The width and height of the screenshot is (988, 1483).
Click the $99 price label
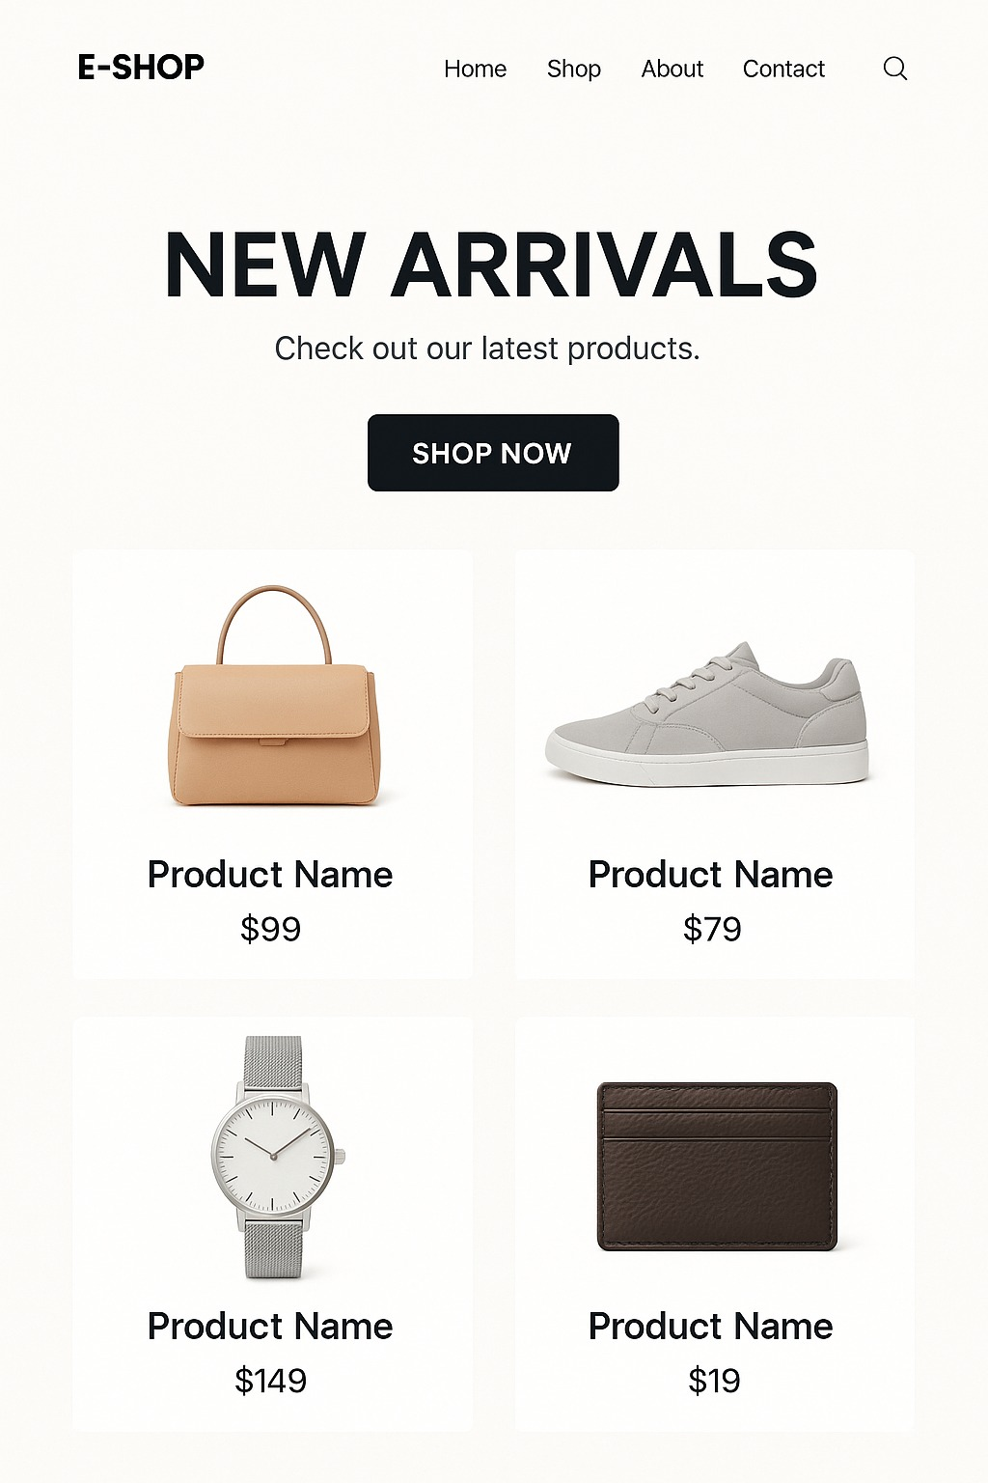point(271,929)
